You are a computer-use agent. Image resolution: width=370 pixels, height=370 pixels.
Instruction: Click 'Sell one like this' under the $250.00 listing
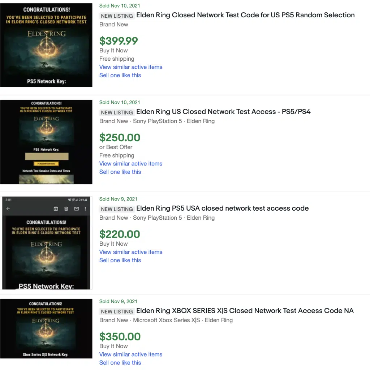tap(120, 172)
